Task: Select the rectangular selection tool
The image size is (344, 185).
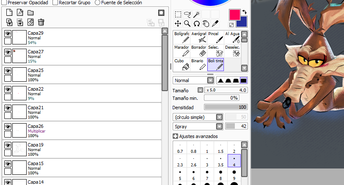Action: click(x=178, y=14)
